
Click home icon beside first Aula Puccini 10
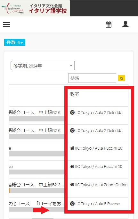[x=72, y=148]
